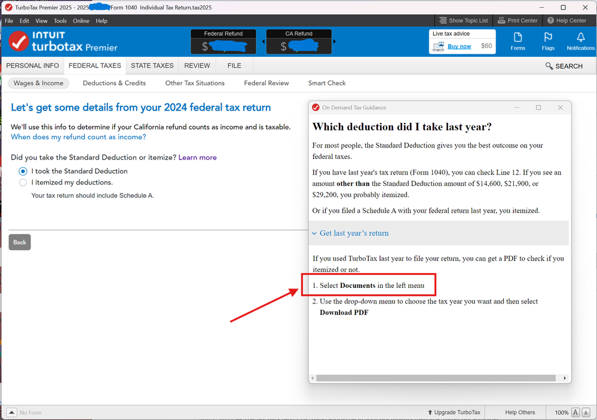This screenshot has width=597, height=420.
Task: Go to Smart Check
Action: pos(327,83)
